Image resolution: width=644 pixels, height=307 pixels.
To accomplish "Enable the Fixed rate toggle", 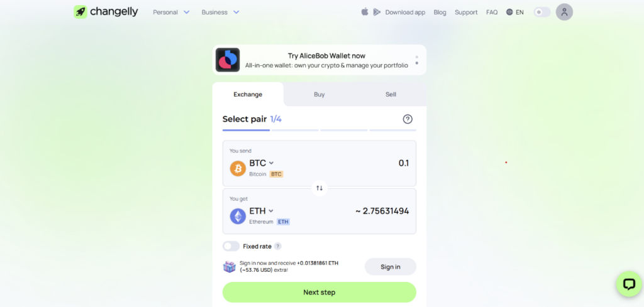I will click(x=231, y=246).
